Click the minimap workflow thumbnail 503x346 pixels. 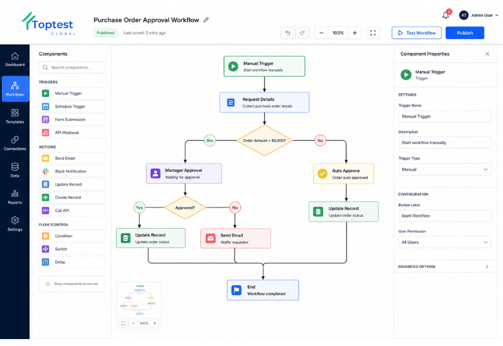pyautogui.click(x=138, y=300)
